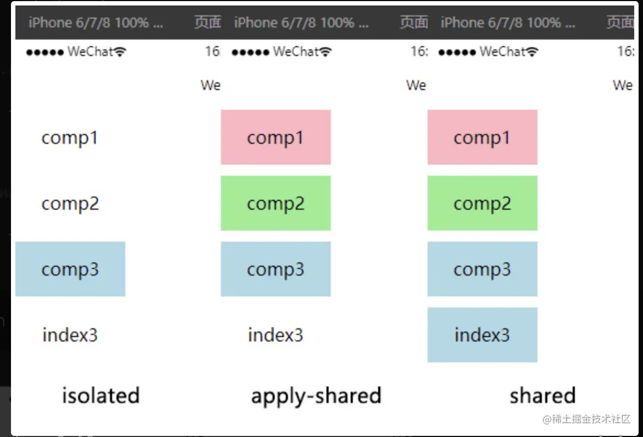Click the blue comp3 block in isolated simulator
This screenshot has width=643, height=437.
[x=70, y=269]
